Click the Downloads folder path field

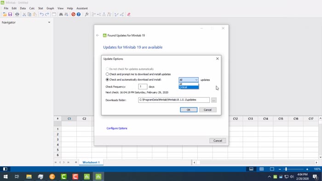(174, 100)
